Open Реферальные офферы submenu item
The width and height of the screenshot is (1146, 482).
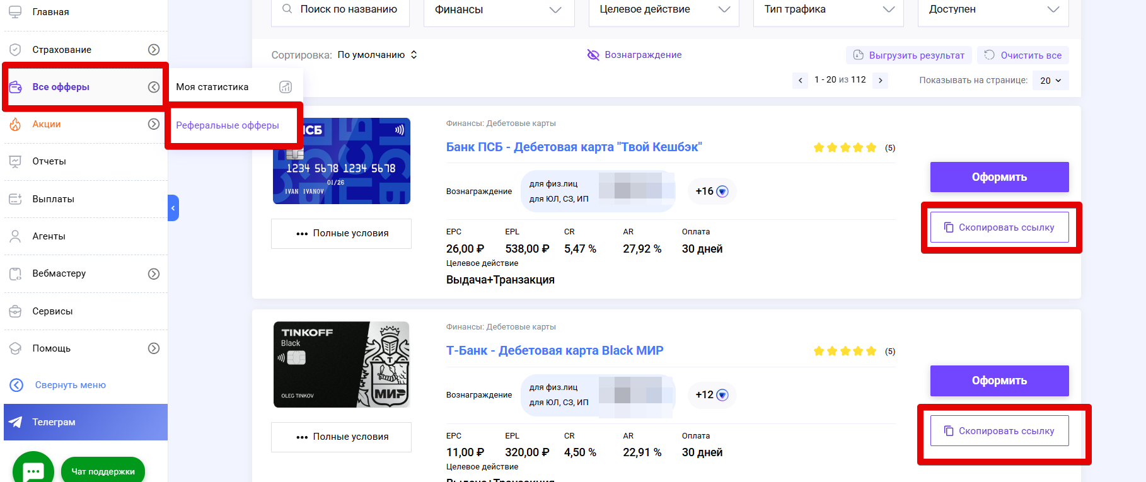(228, 125)
